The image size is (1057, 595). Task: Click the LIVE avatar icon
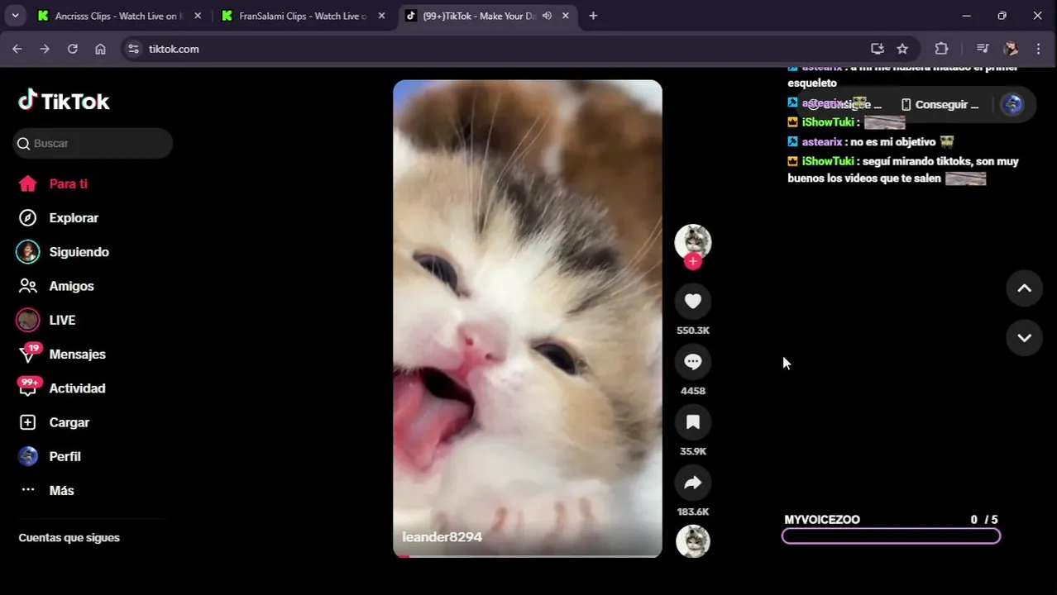click(x=28, y=320)
